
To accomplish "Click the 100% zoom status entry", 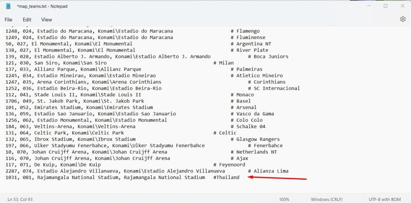I will pos(284,199).
